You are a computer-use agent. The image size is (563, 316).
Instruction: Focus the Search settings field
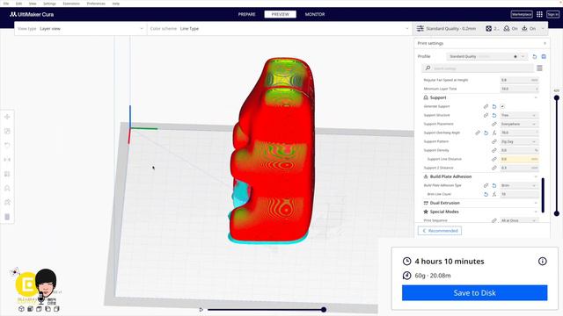point(478,68)
